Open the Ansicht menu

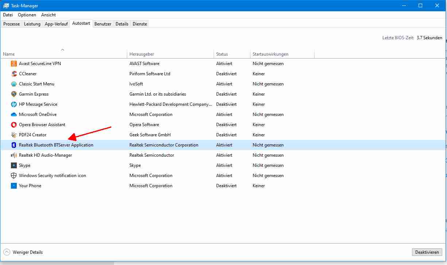click(x=48, y=15)
